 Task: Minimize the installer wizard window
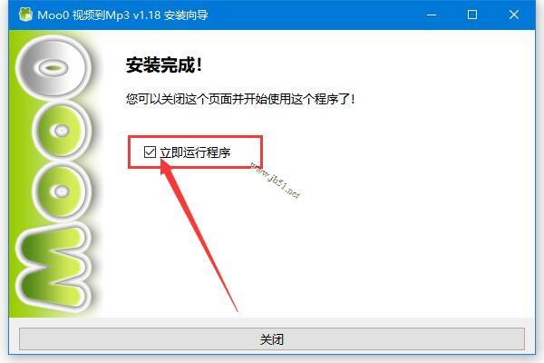(x=432, y=15)
